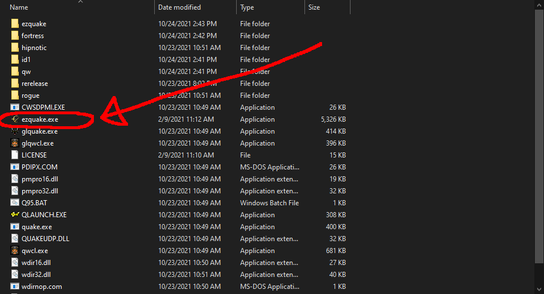Click the wdir32.dll file name
The image size is (544, 294).
click(36, 275)
